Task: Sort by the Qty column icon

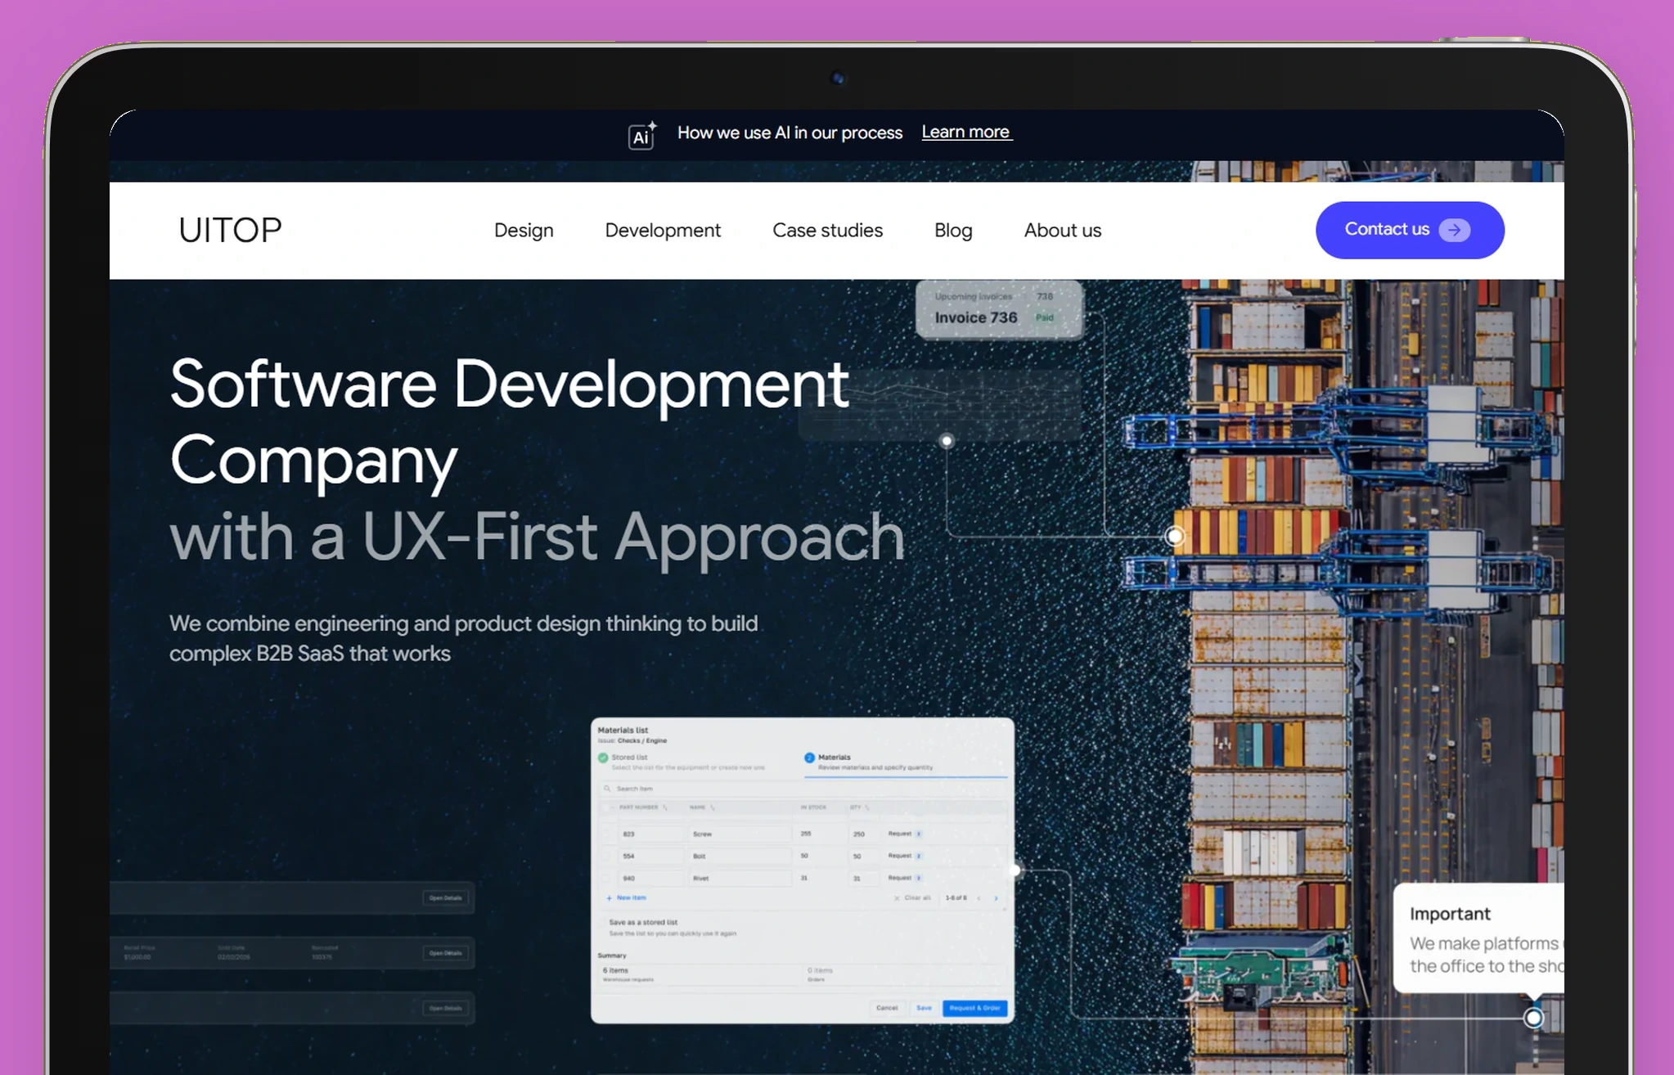Action: coord(867,807)
